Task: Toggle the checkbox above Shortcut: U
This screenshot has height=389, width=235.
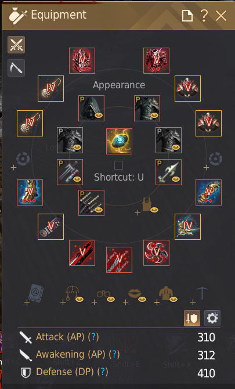Action: click(119, 165)
